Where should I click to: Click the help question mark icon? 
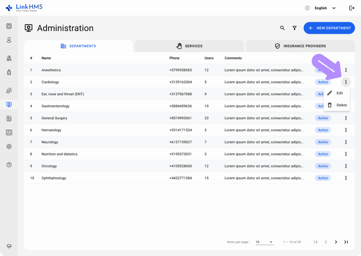[x=9, y=165]
